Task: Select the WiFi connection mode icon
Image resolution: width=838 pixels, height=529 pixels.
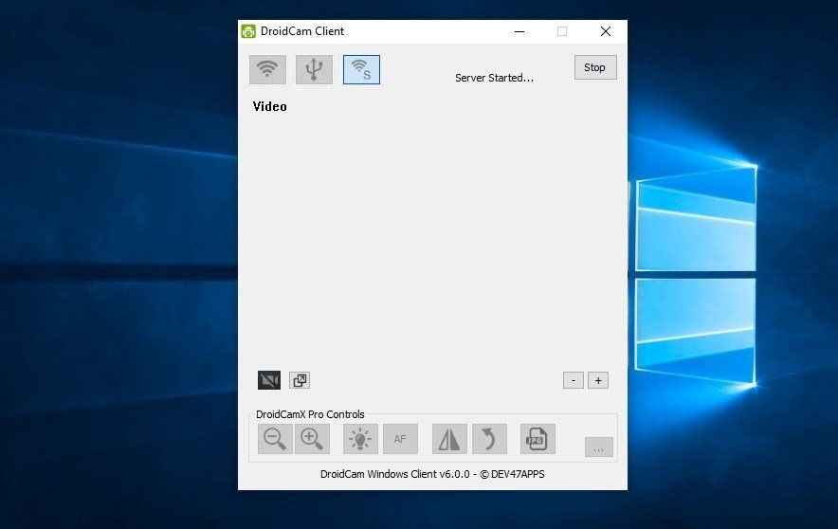Action: click(x=267, y=69)
